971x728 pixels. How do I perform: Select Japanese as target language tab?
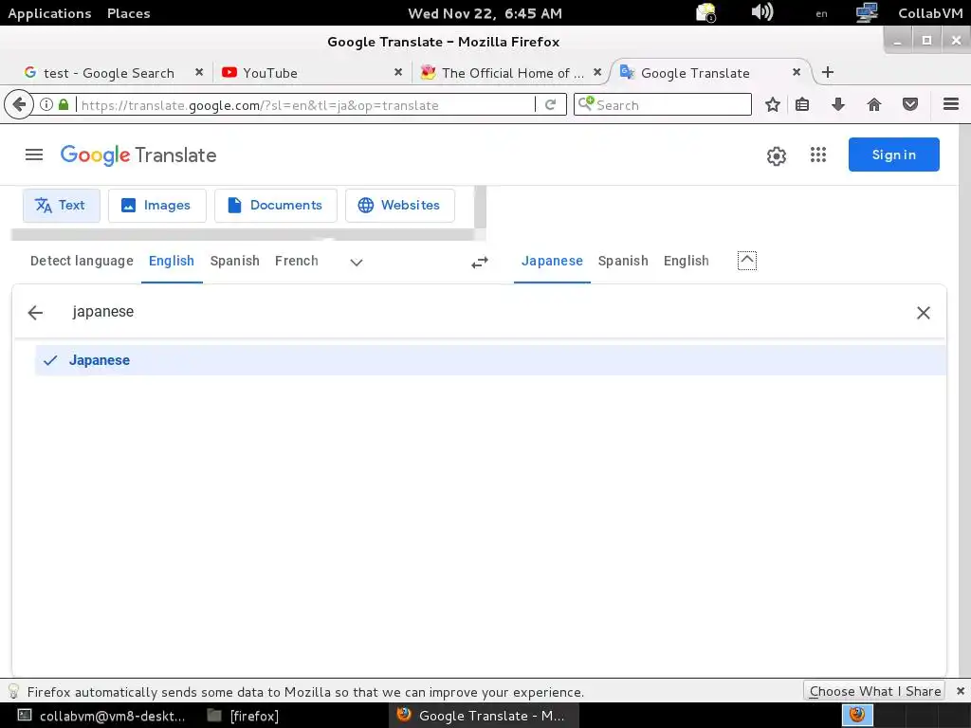[x=552, y=261]
